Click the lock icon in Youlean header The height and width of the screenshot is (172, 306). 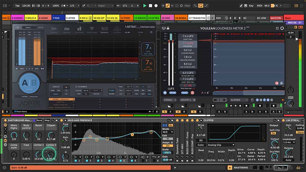[168, 28]
